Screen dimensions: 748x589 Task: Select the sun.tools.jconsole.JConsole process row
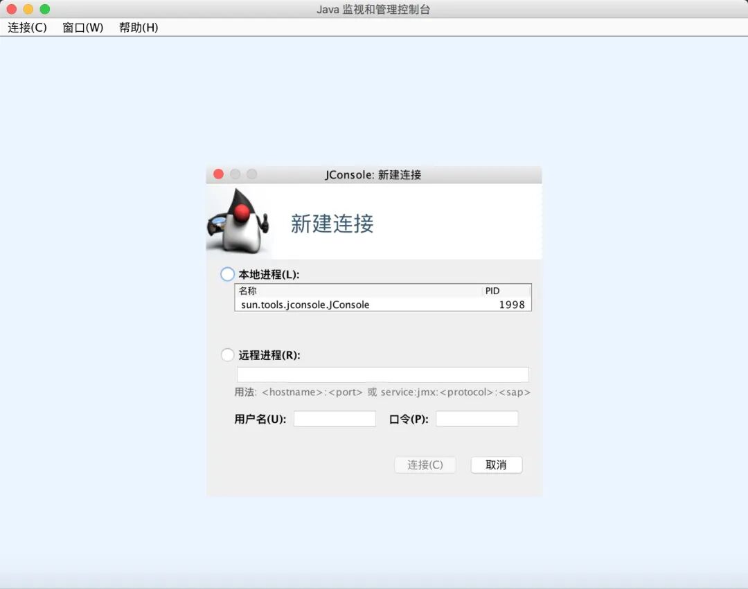click(383, 305)
